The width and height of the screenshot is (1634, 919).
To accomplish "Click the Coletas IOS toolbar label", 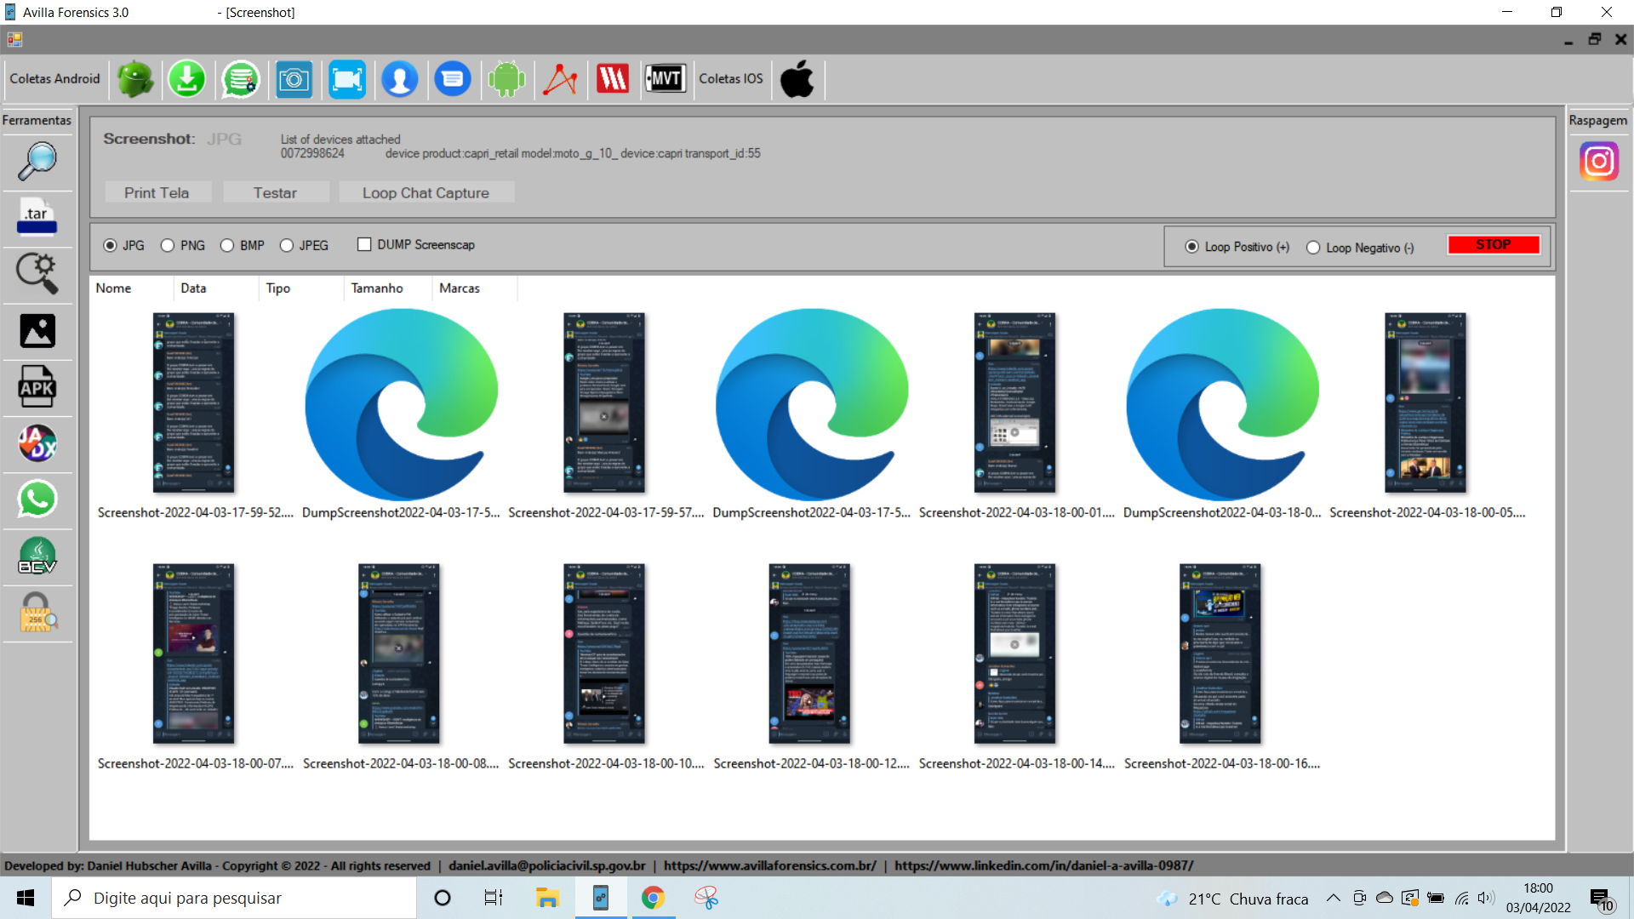I will [x=731, y=78].
